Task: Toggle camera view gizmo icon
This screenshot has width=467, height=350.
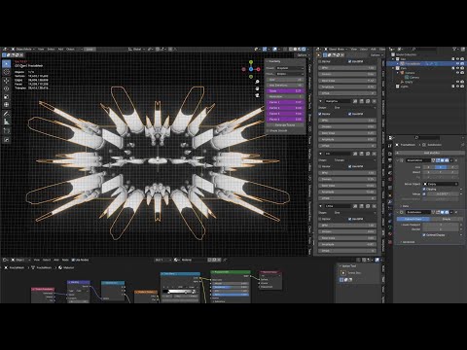Action: pyautogui.click(x=257, y=95)
